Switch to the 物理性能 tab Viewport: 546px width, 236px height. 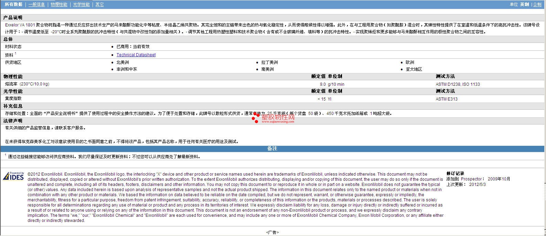(59, 4)
